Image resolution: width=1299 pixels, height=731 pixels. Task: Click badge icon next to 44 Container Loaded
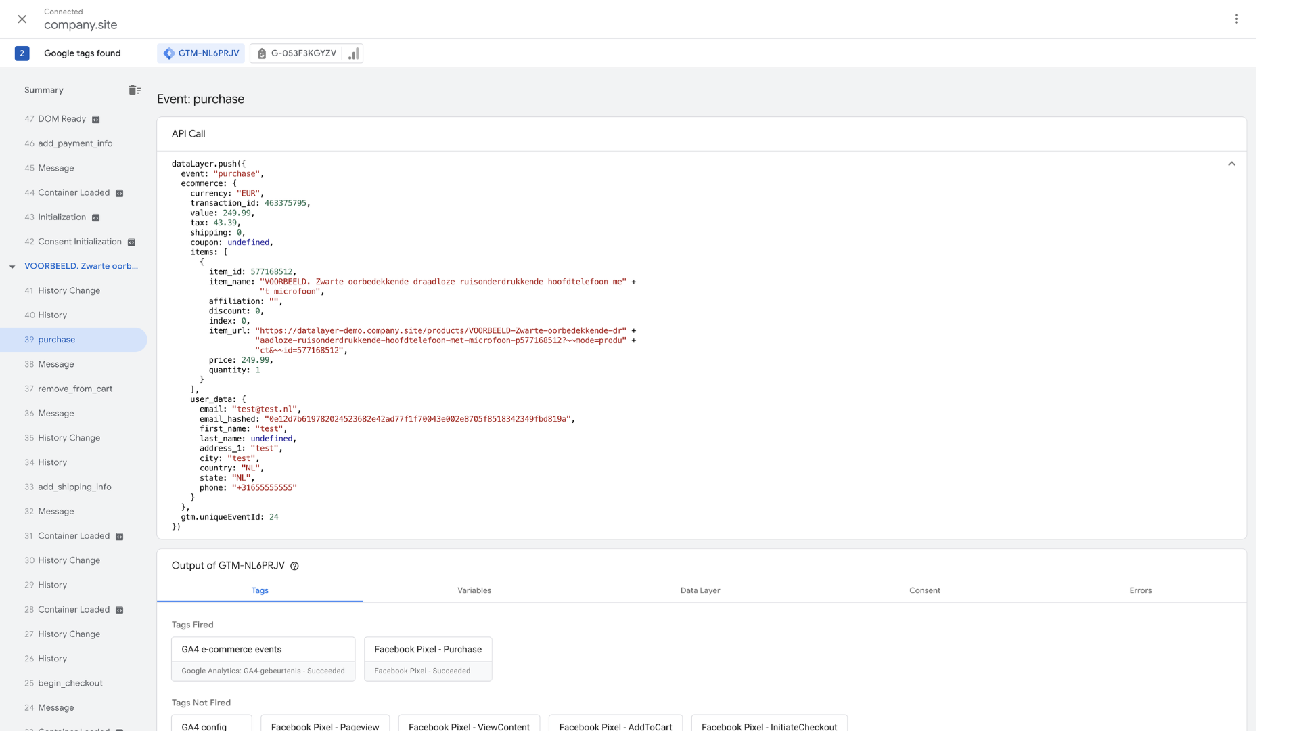click(120, 194)
